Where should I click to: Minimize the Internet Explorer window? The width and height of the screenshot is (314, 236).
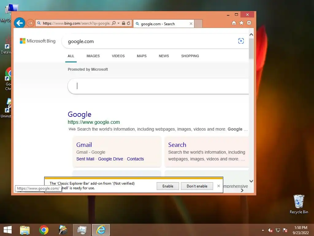[228, 15]
